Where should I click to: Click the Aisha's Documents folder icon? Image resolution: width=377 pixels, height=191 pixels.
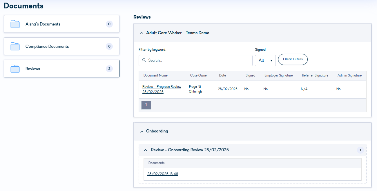[x=15, y=24]
